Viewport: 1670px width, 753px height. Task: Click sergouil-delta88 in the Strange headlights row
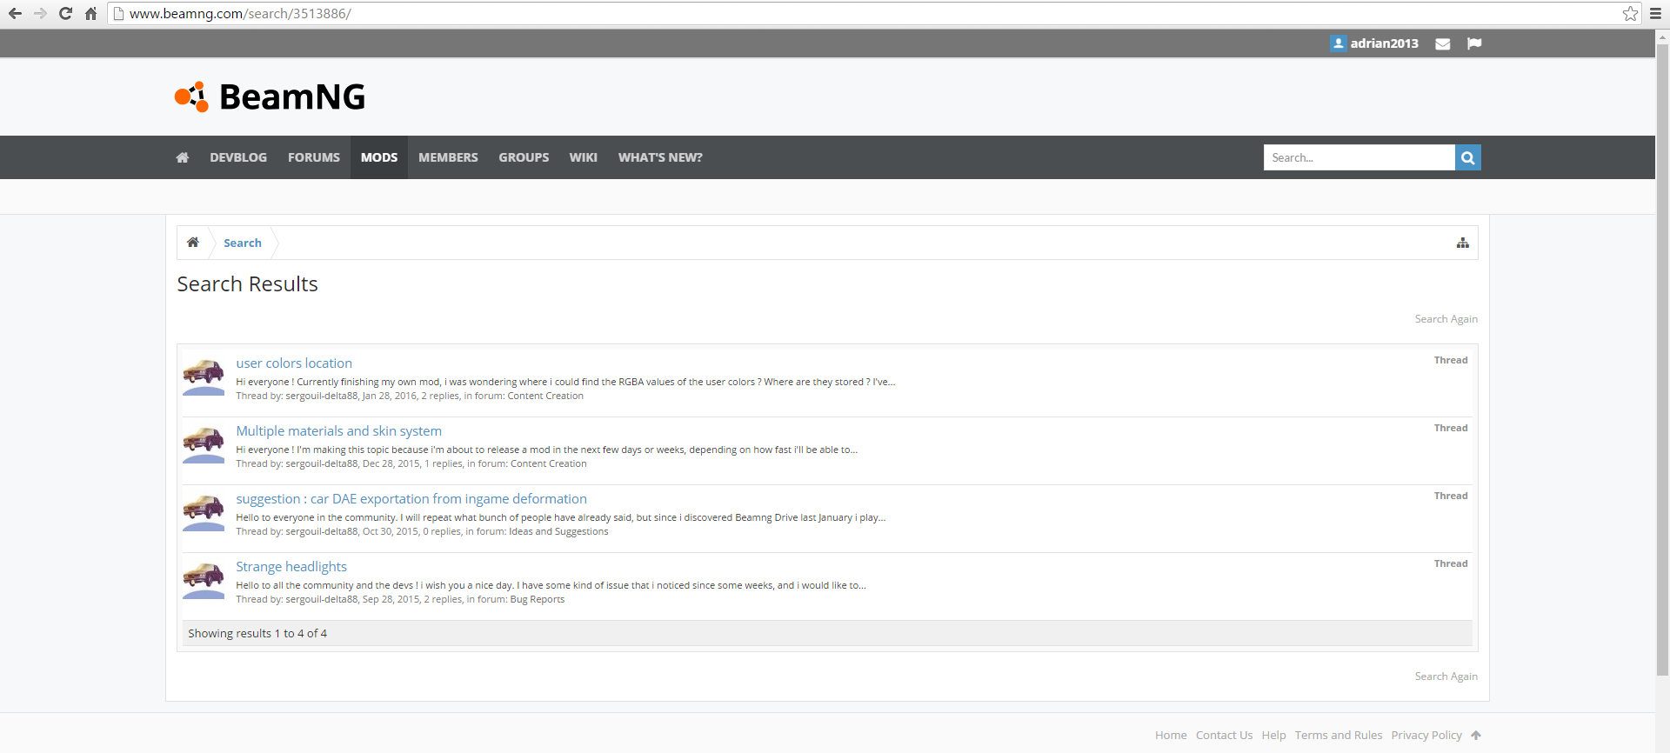coord(322,599)
